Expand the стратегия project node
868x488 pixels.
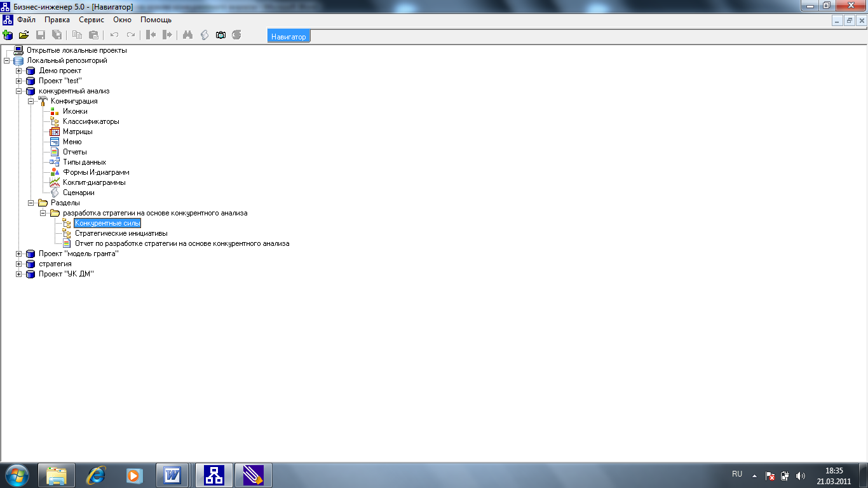tap(18, 264)
